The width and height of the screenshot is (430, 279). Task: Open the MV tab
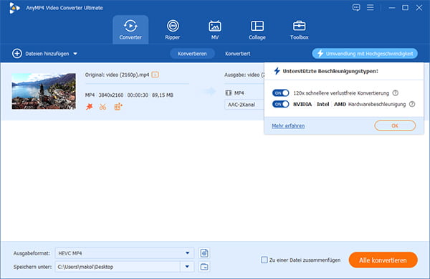[215, 29]
